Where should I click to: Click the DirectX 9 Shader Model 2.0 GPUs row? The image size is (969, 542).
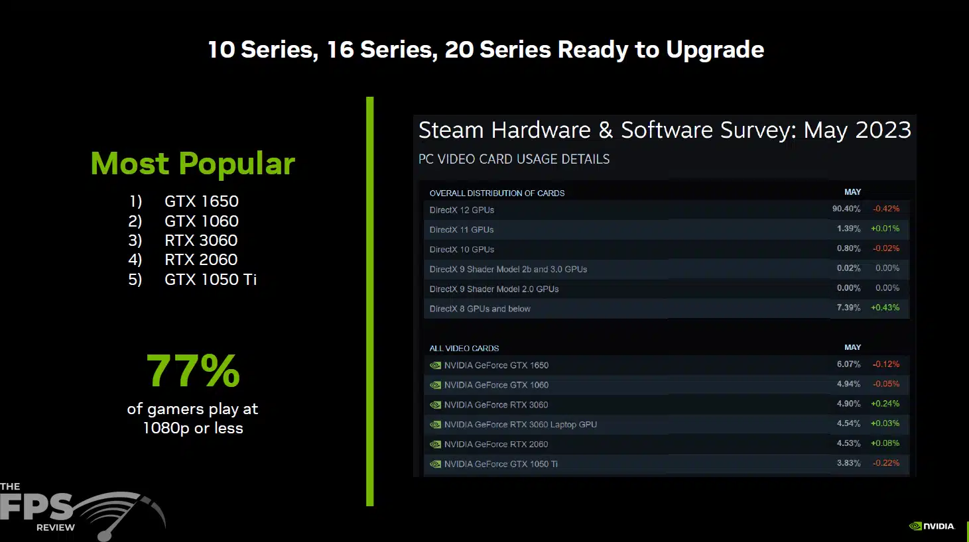coord(666,289)
